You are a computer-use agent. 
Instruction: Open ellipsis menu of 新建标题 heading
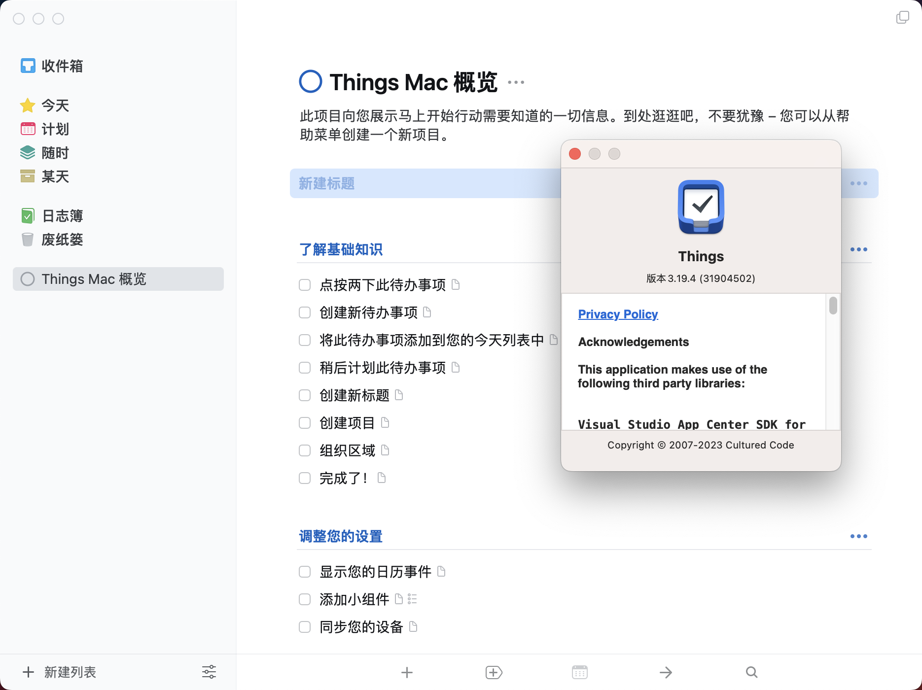(859, 183)
